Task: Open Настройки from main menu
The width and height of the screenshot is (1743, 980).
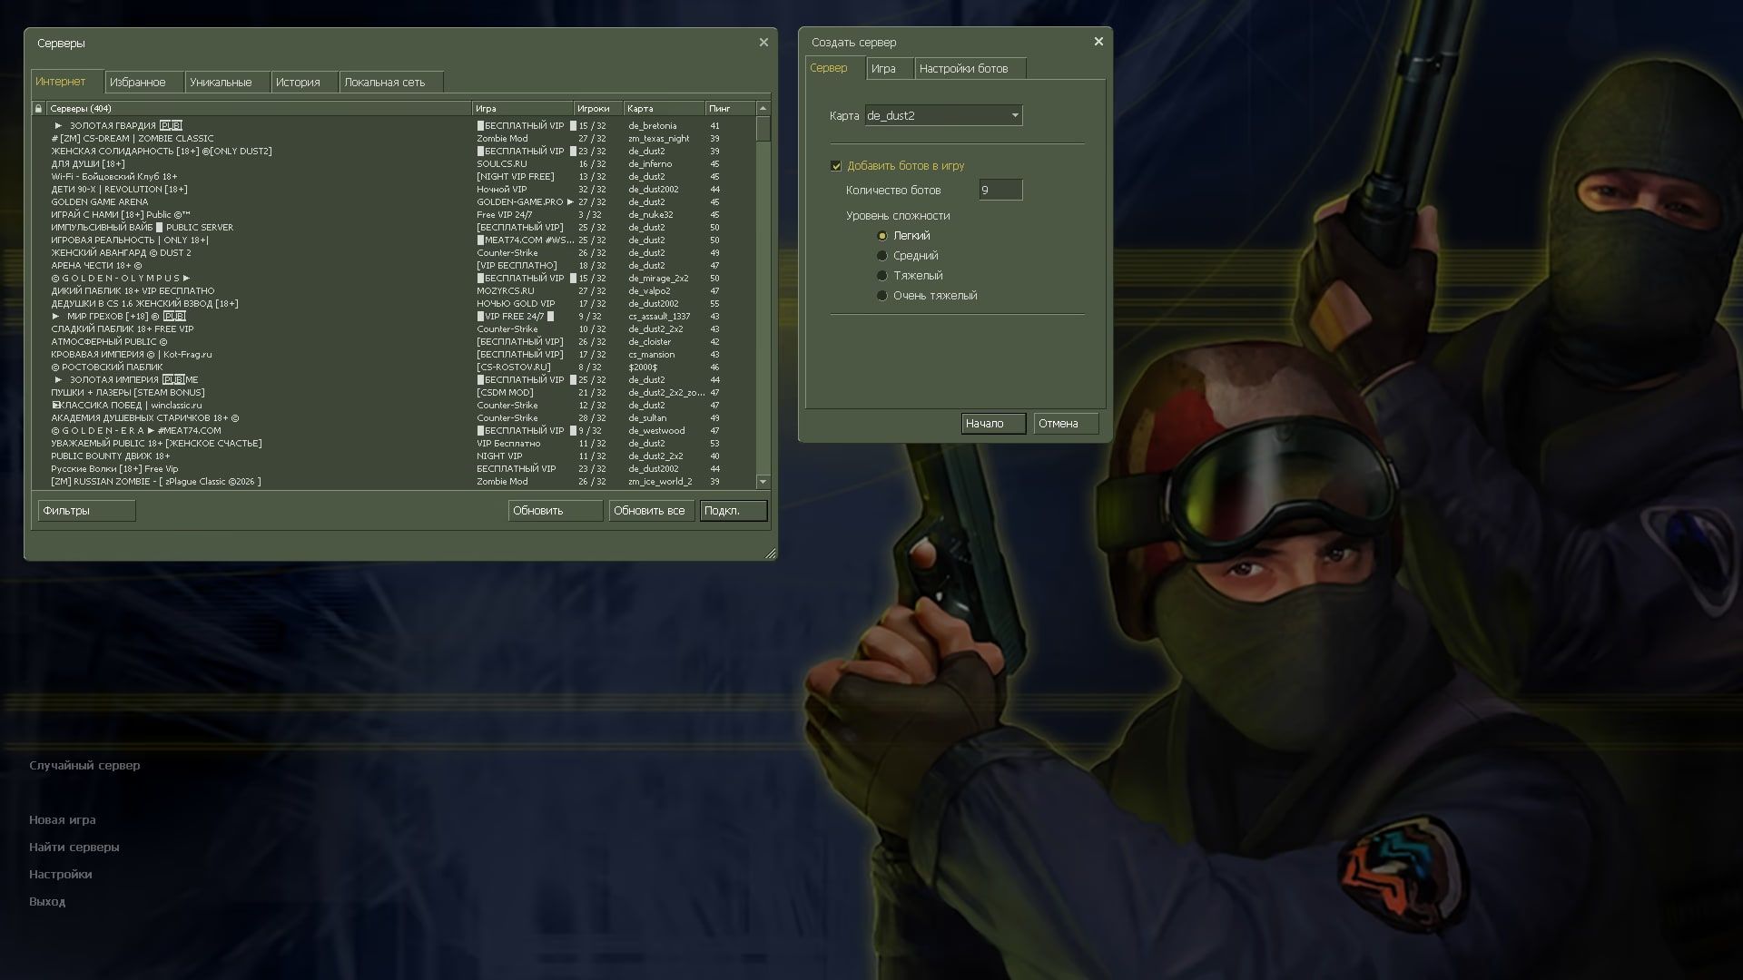Action: click(x=60, y=874)
